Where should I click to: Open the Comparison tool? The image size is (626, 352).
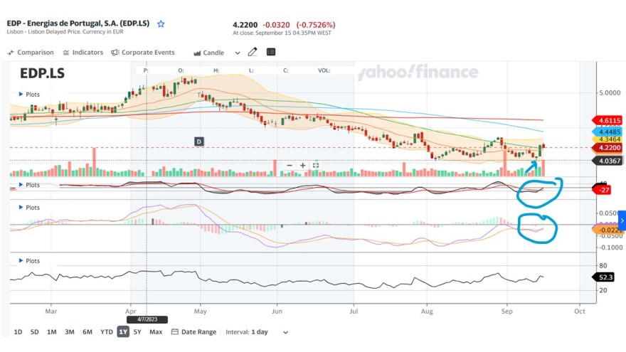click(31, 53)
